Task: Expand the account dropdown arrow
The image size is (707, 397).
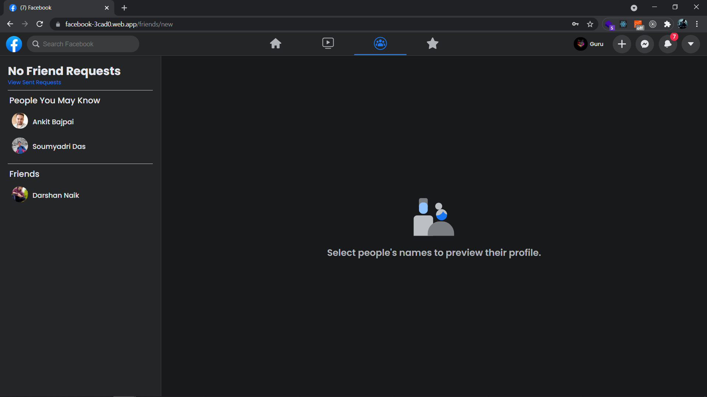Action: coord(690,44)
